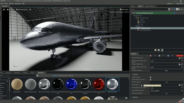Open the Render Settings tab
Screen dimensions: 184x103
pyautogui.click(x=149, y=6)
